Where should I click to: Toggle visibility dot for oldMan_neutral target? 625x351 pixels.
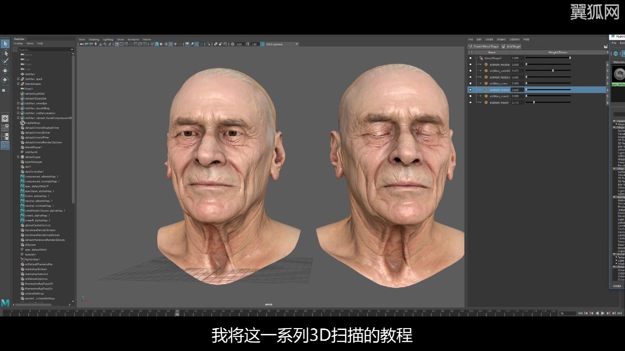(470, 64)
